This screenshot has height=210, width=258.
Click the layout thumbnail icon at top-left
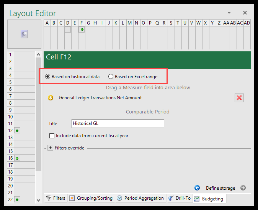click(24, 34)
